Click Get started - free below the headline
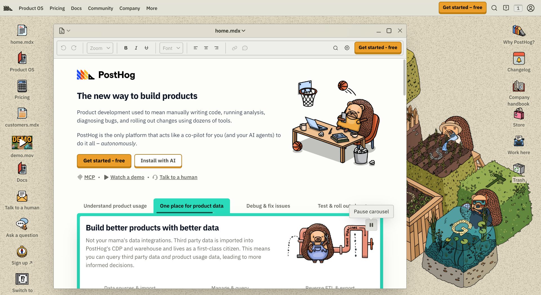The image size is (541, 295). [x=104, y=161]
